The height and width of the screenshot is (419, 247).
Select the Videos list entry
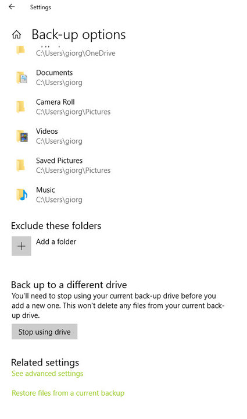[64, 136]
